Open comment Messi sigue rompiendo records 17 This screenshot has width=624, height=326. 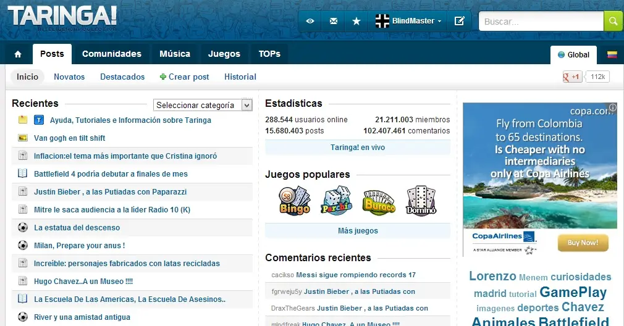[x=356, y=275]
